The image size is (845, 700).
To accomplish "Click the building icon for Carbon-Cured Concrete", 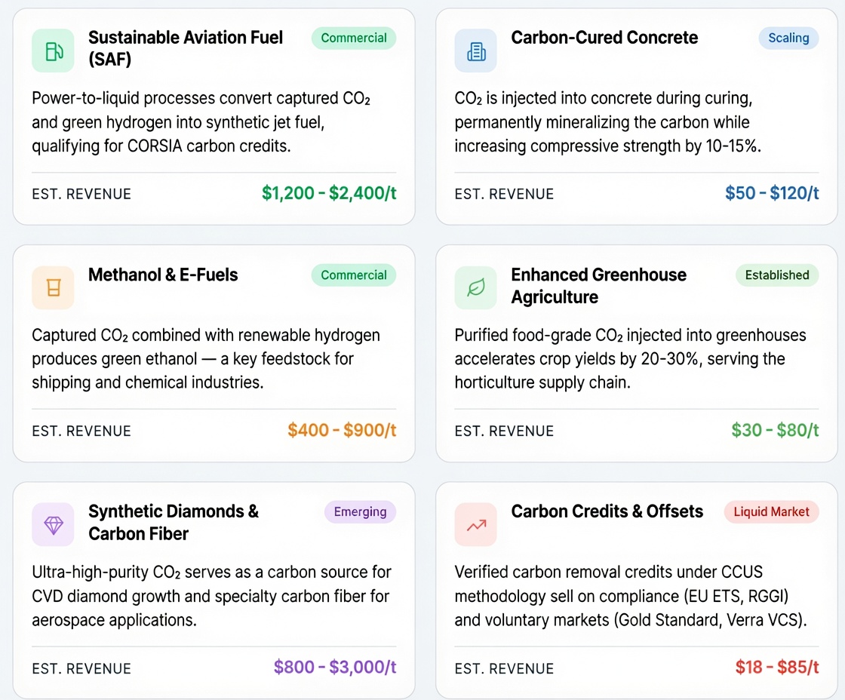I will (x=476, y=51).
